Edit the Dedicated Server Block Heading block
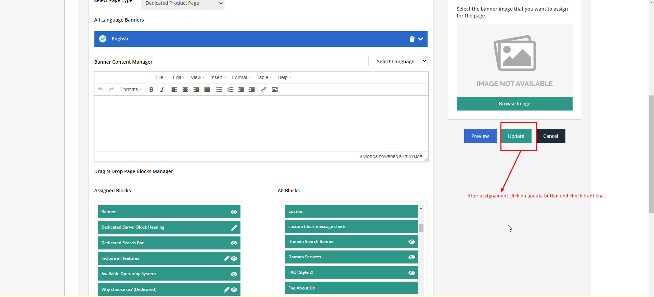 tap(234, 228)
